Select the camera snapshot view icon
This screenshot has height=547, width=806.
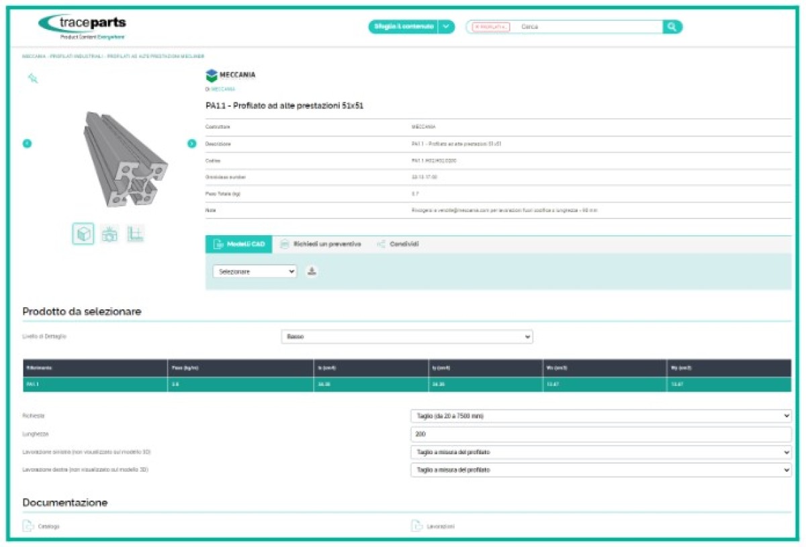(x=109, y=234)
